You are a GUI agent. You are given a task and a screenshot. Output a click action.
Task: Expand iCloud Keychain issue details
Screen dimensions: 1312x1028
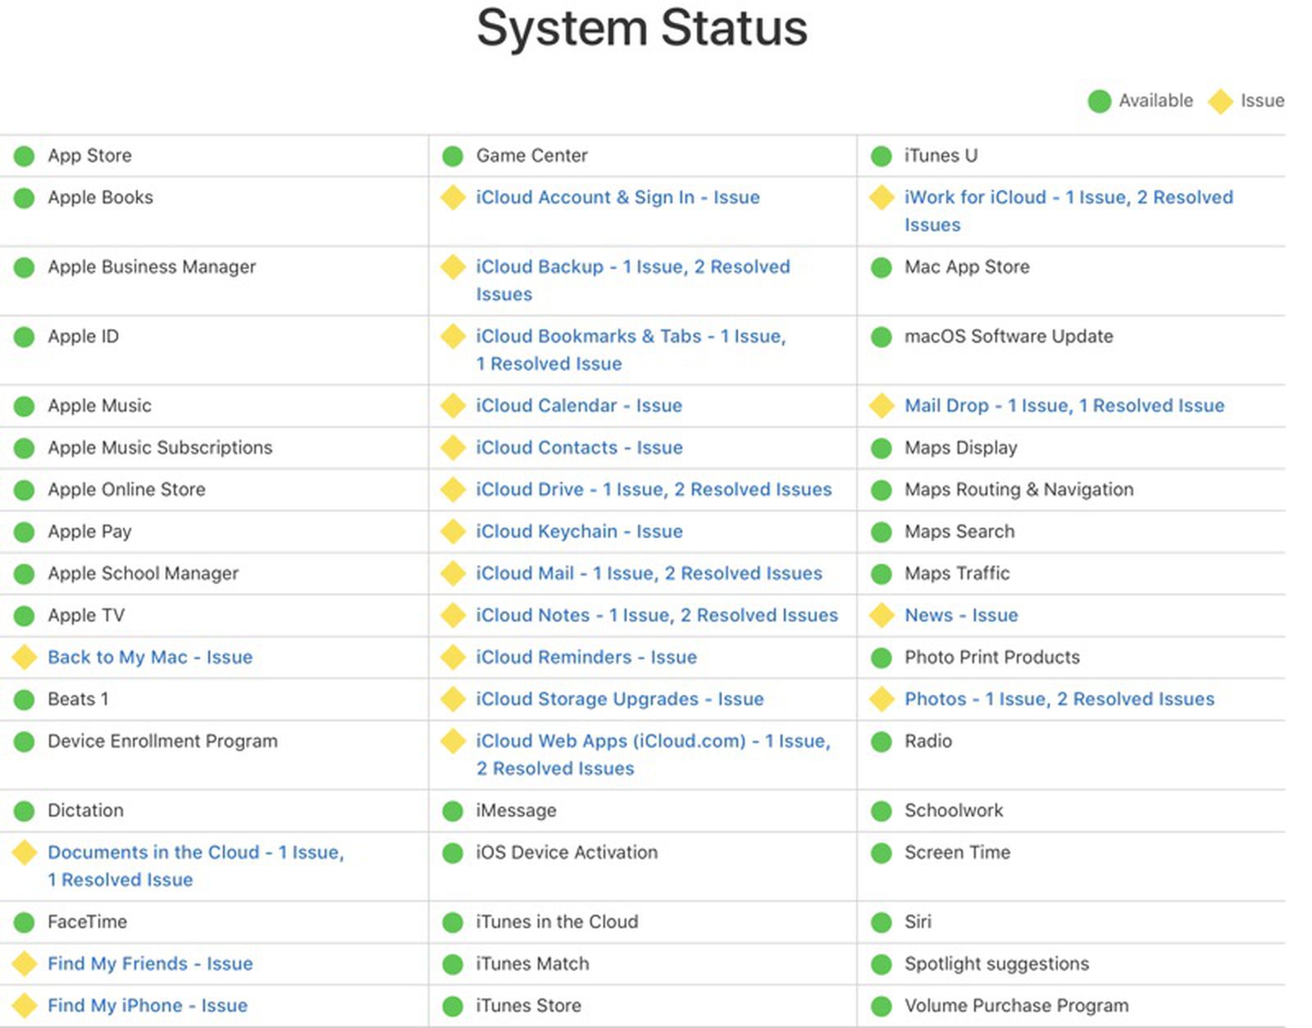click(579, 531)
